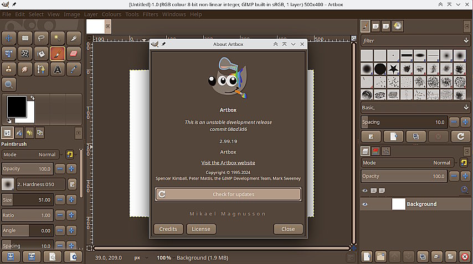Open the brushes panel tab menu
Viewport: 473px width, 264px height.
click(x=467, y=27)
